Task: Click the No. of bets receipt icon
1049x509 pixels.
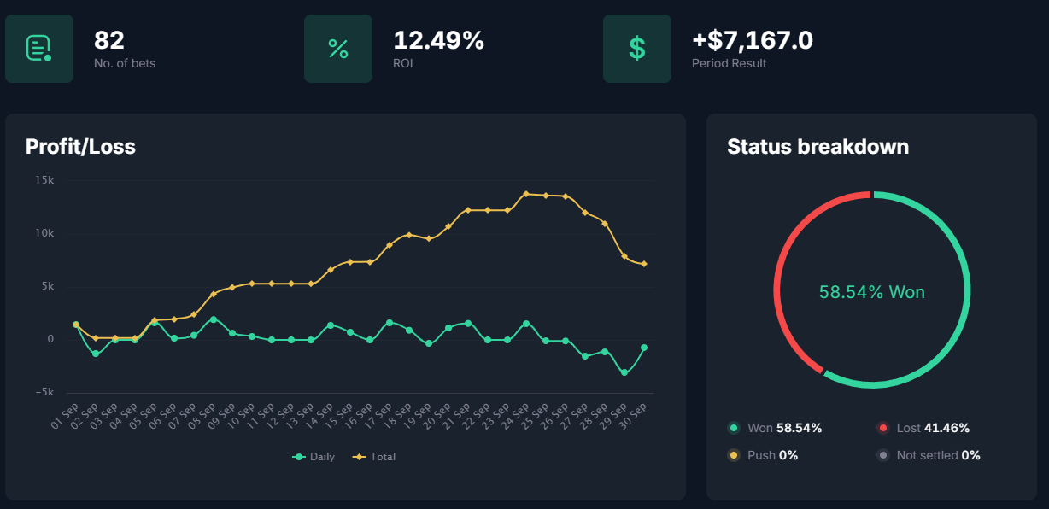Action: click(39, 49)
